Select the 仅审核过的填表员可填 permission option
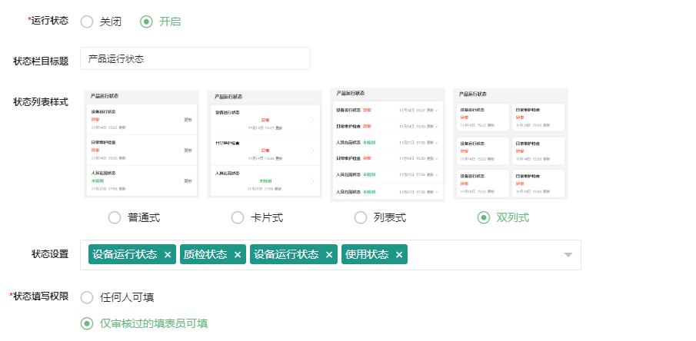The height and width of the screenshot is (341, 696). point(88,323)
